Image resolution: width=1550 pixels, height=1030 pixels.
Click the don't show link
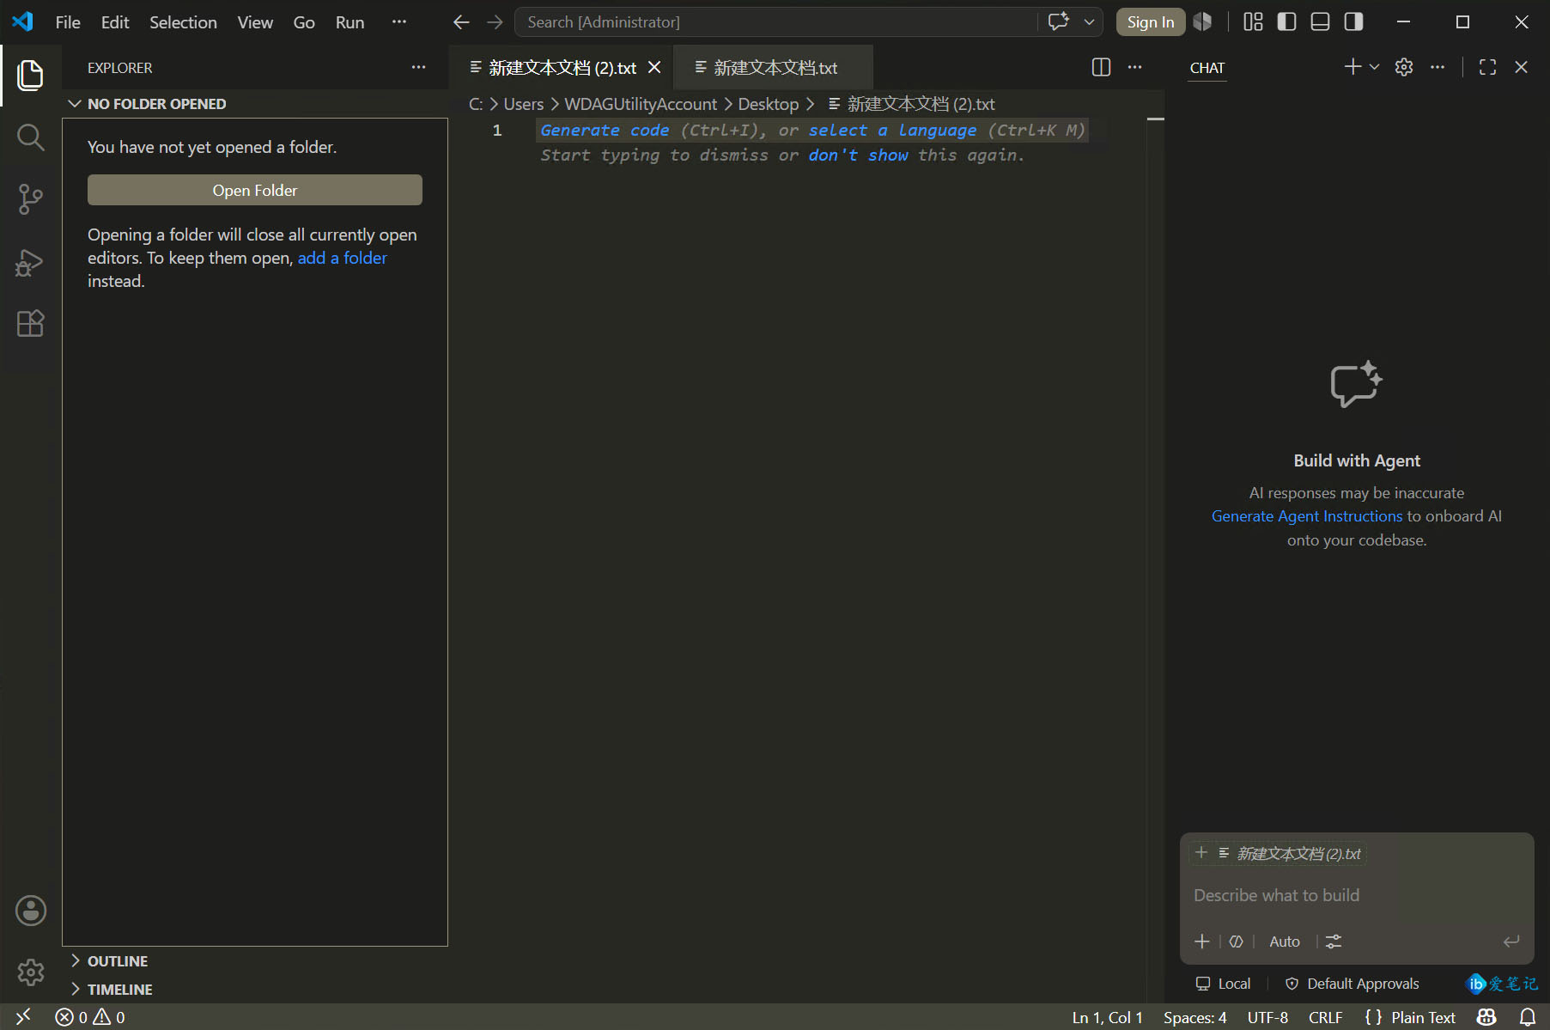tap(858, 155)
